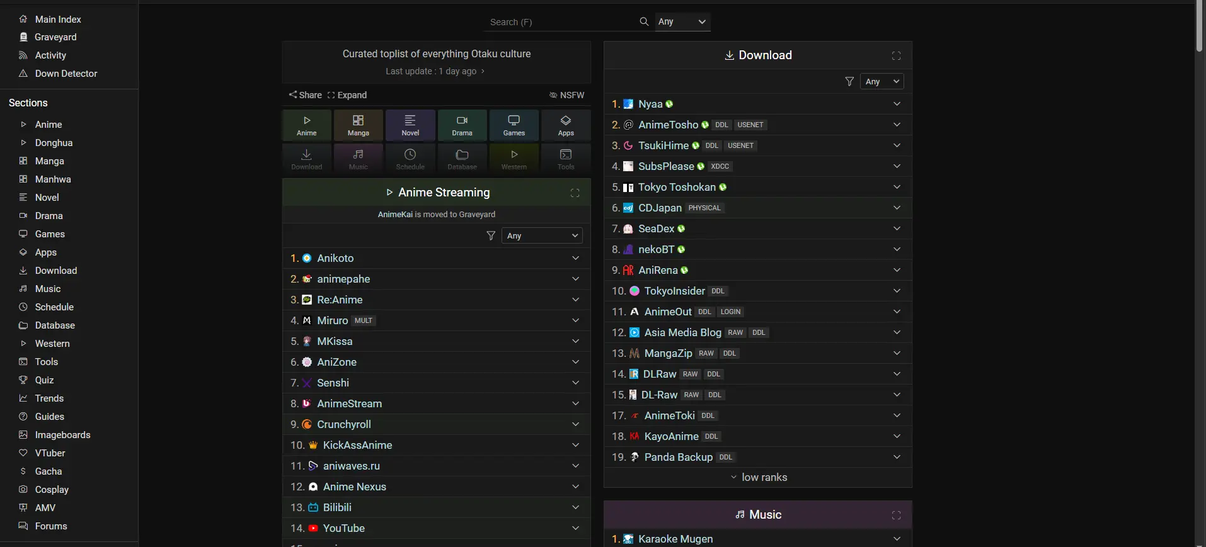Select the Novel category tile
Screen dimensions: 1206x547
[410, 125]
